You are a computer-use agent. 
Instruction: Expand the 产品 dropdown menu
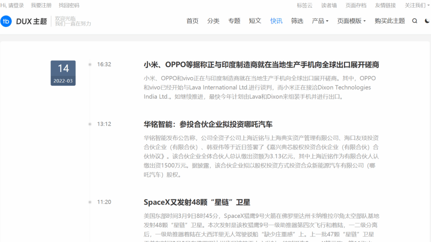tap(320, 21)
